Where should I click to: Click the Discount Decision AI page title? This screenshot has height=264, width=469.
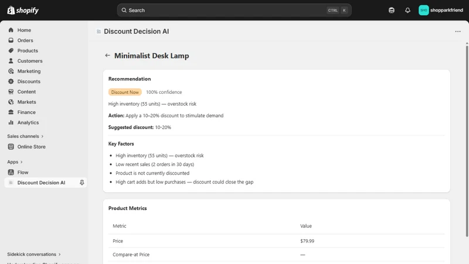pyautogui.click(x=137, y=32)
